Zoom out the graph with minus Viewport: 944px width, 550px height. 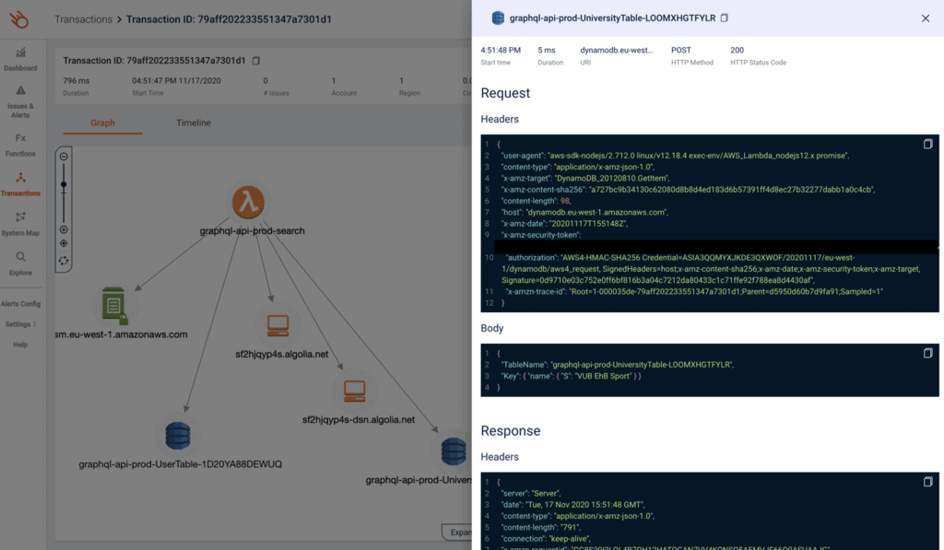64,157
